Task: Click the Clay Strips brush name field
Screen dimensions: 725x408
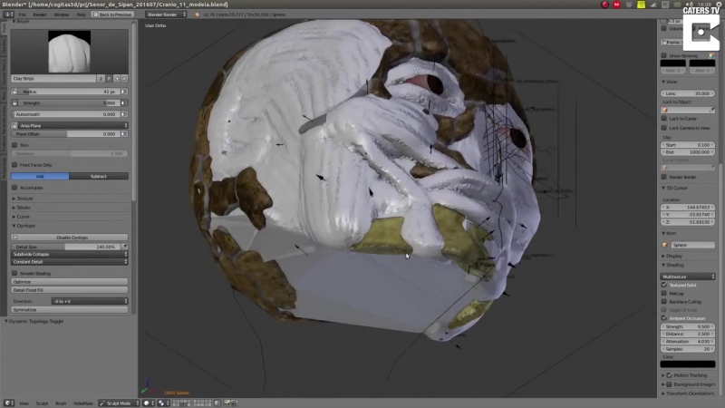Action: pyautogui.click(x=53, y=79)
